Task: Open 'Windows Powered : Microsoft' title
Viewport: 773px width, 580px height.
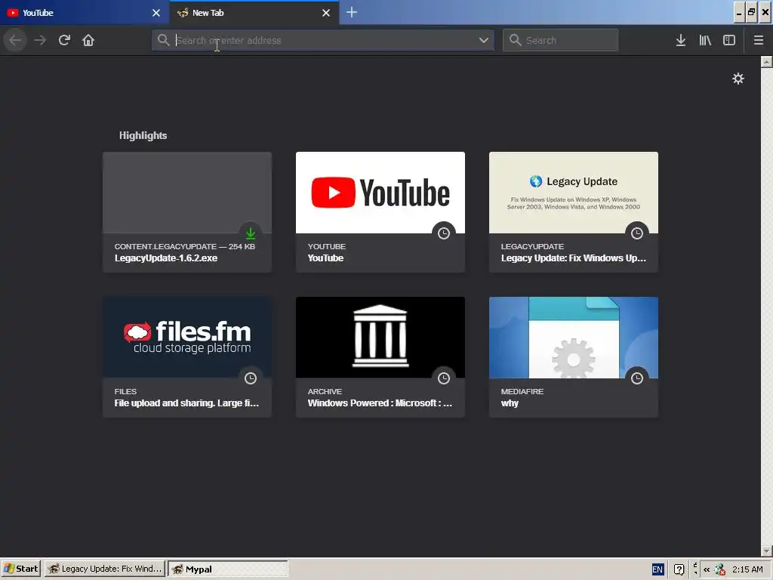Action: [x=380, y=403]
